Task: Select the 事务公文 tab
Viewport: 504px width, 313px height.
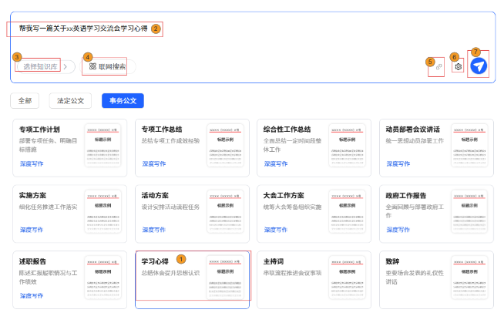Action: tap(123, 100)
